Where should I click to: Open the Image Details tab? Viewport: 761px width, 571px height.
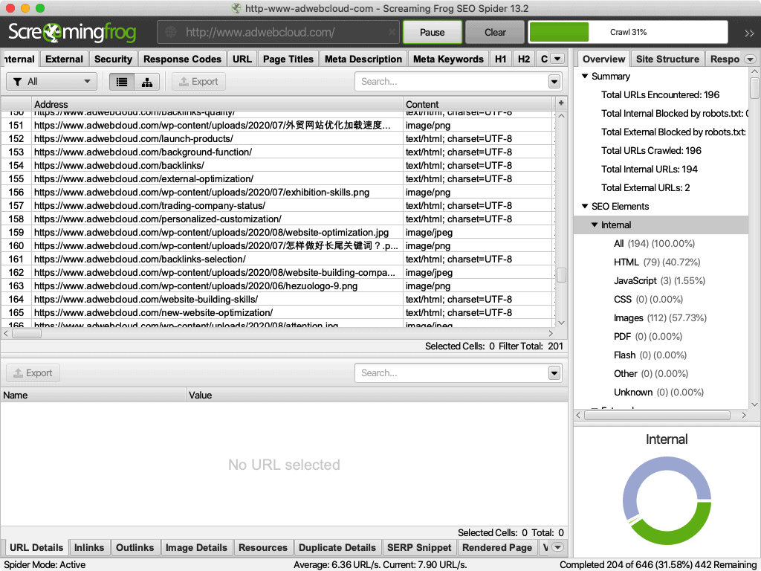coord(196,547)
